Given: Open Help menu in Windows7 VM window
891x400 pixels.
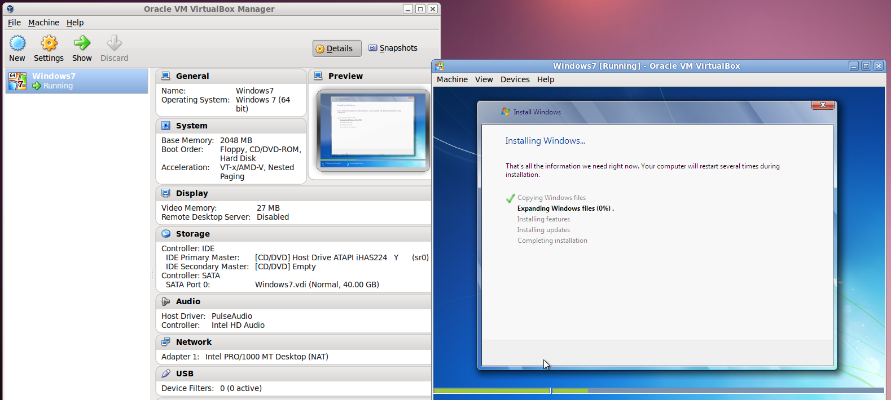Looking at the screenshot, I should click(546, 79).
